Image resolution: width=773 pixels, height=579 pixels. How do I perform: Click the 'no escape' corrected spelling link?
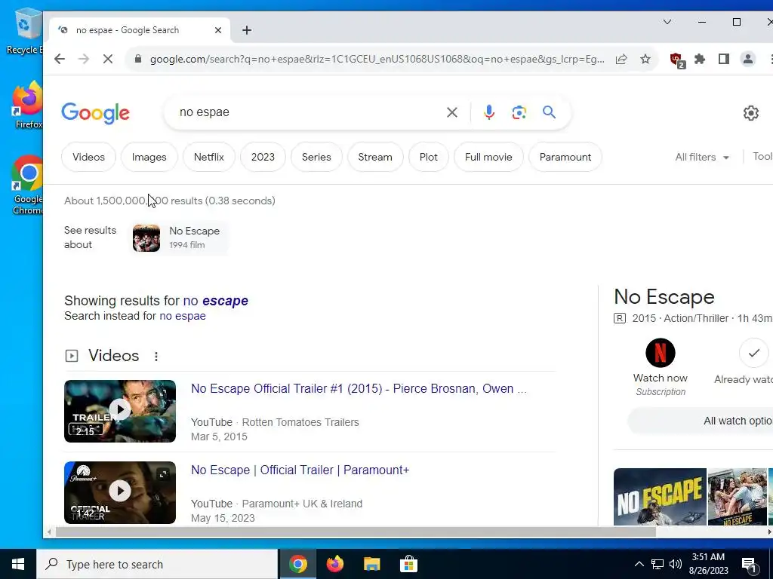215,301
